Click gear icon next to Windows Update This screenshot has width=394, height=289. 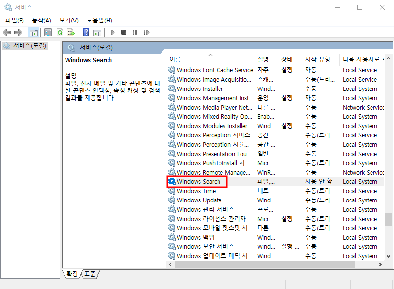(172, 200)
